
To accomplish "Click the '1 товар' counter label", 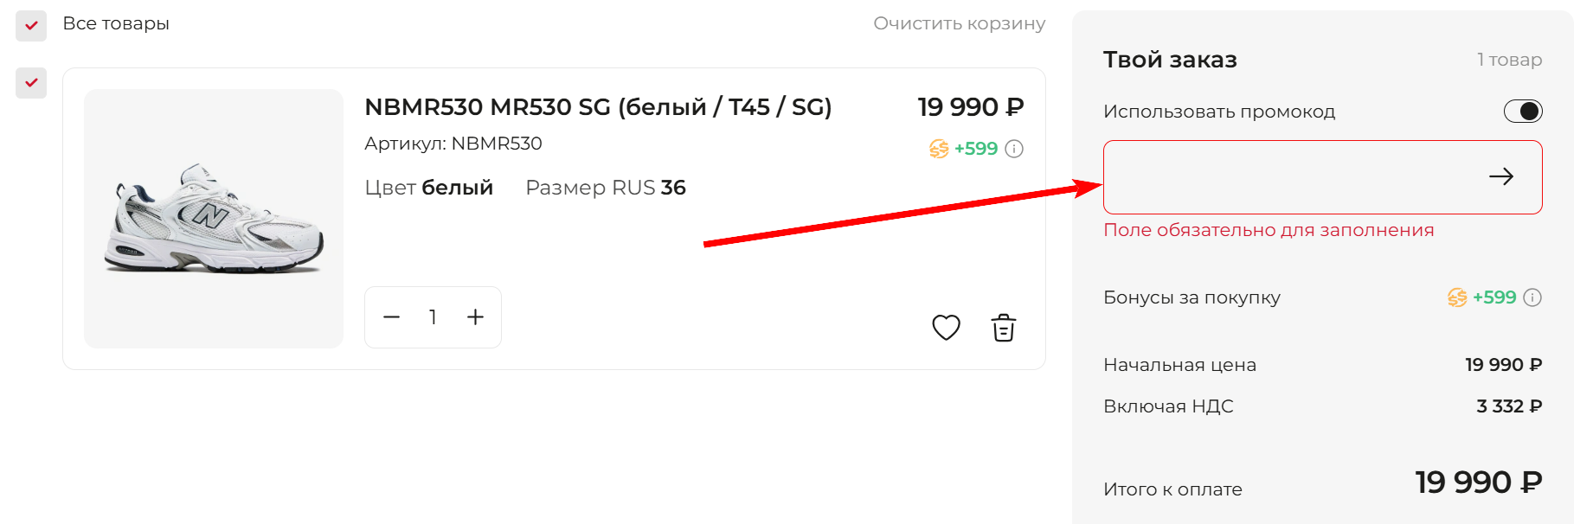I will click(x=1507, y=59).
